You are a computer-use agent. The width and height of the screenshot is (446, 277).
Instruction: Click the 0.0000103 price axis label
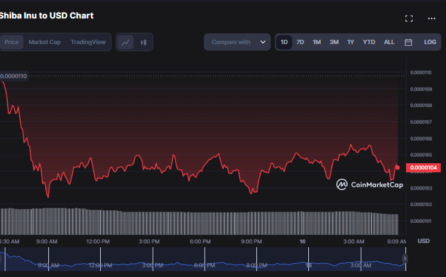click(421, 188)
